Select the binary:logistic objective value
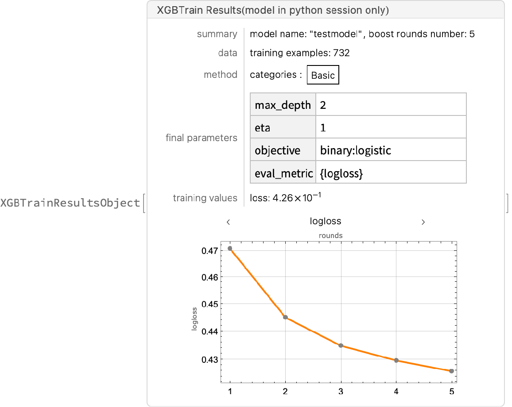This screenshot has width=512, height=407. click(x=355, y=150)
